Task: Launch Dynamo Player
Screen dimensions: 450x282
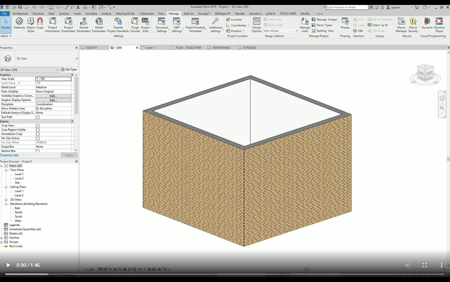Action: tap(439, 25)
